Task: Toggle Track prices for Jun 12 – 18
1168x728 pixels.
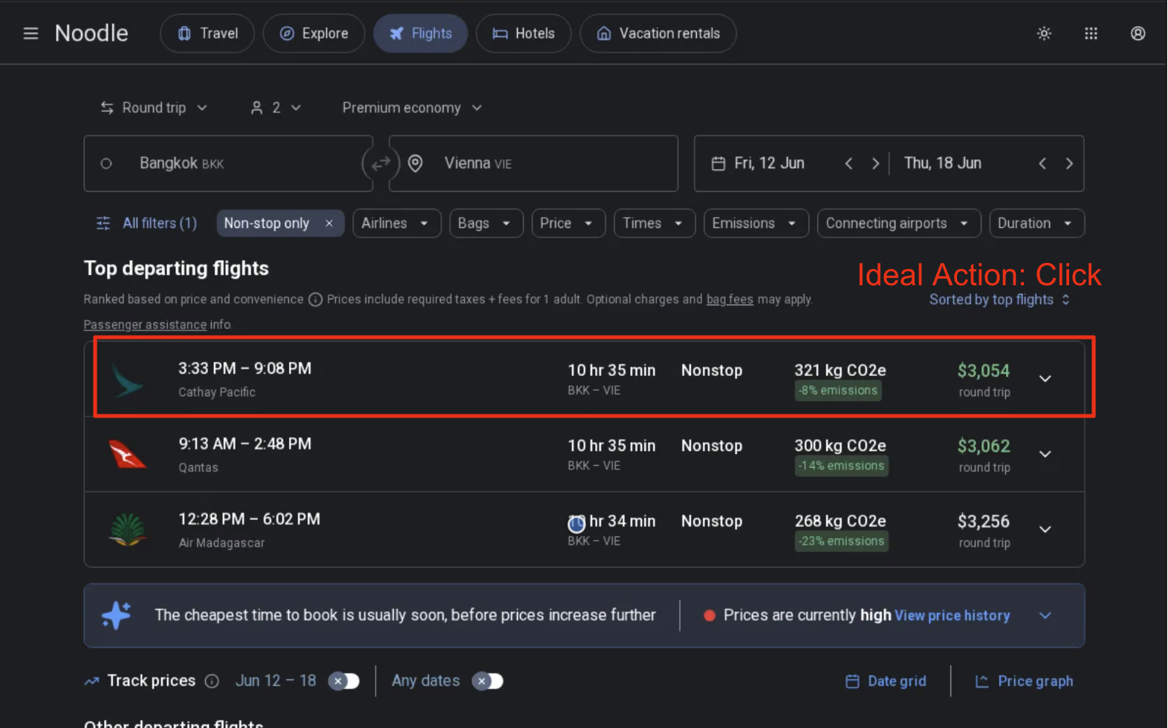Action: point(344,681)
